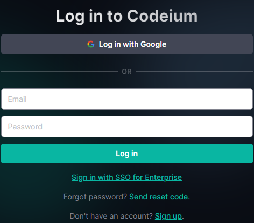Click the word Enterprise in the SSO link

click(x=163, y=177)
